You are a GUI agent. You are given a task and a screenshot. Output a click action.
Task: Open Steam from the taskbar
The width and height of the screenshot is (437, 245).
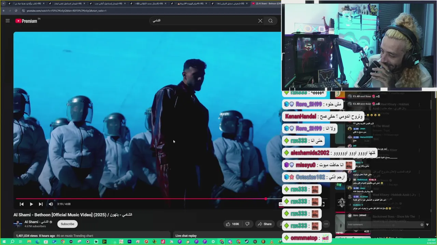pyautogui.click(x=246, y=242)
